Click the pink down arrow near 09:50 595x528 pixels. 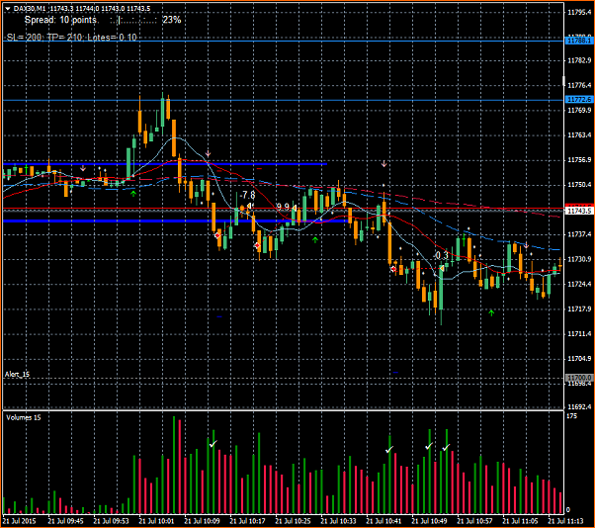(x=83, y=168)
